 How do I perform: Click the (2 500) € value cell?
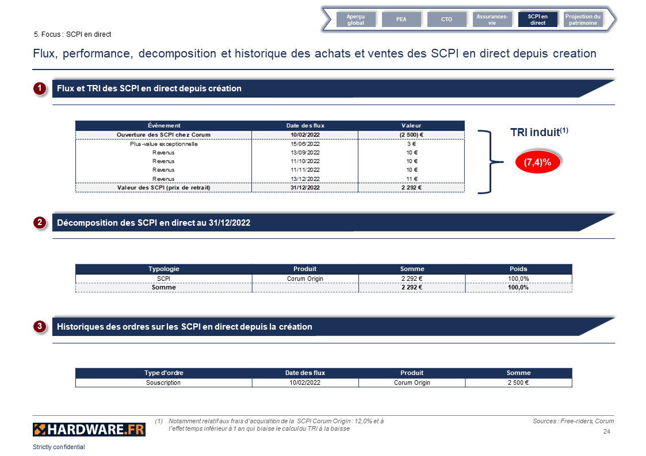click(x=411, y=135)
